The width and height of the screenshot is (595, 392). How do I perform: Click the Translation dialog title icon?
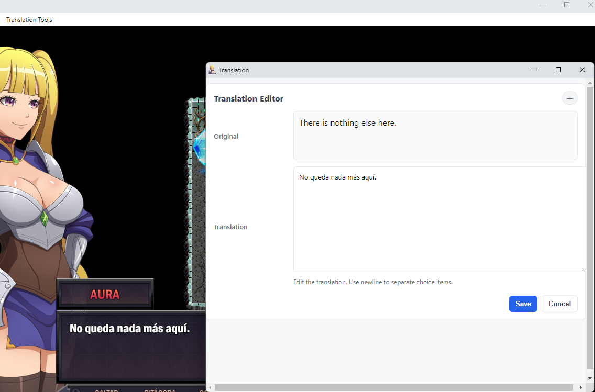212,70
